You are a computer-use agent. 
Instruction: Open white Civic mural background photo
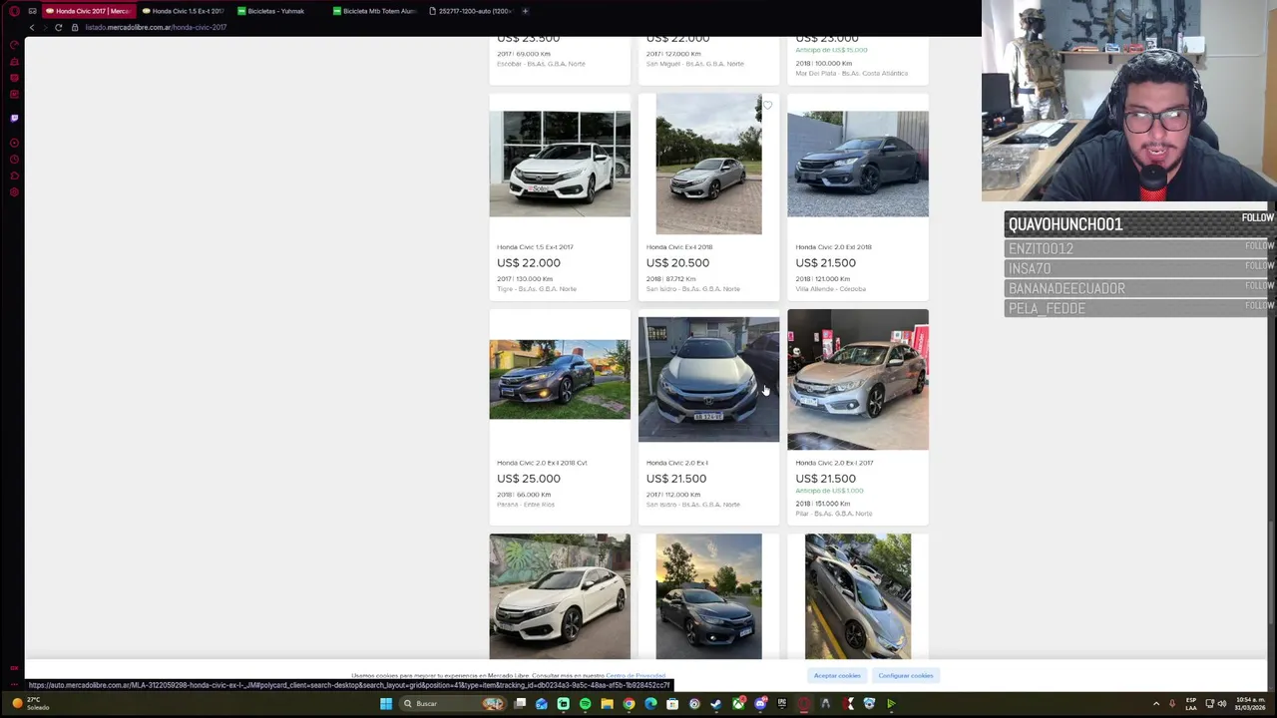coord(560,596)
